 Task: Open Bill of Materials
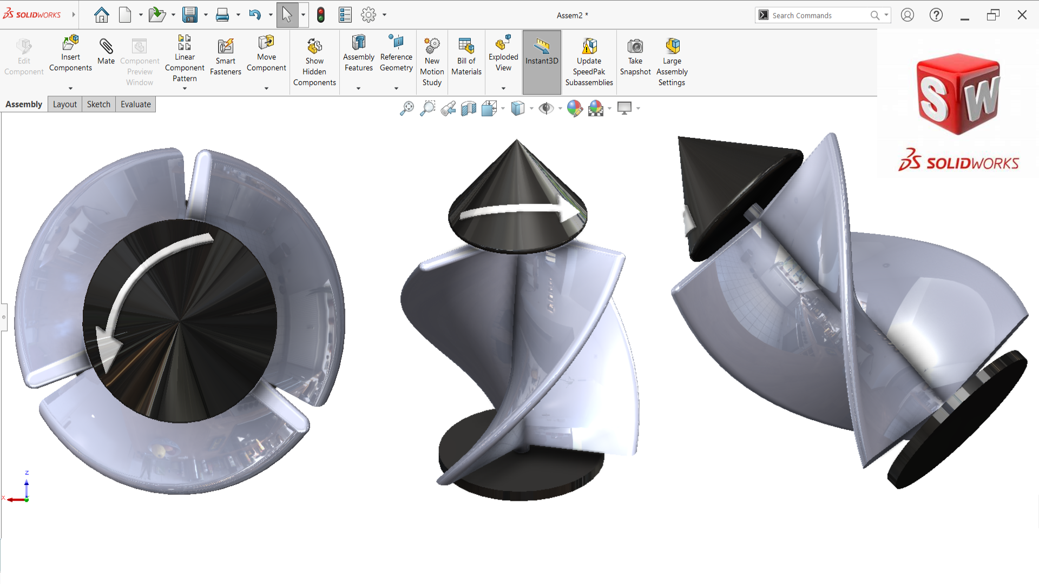pos(466,57)
